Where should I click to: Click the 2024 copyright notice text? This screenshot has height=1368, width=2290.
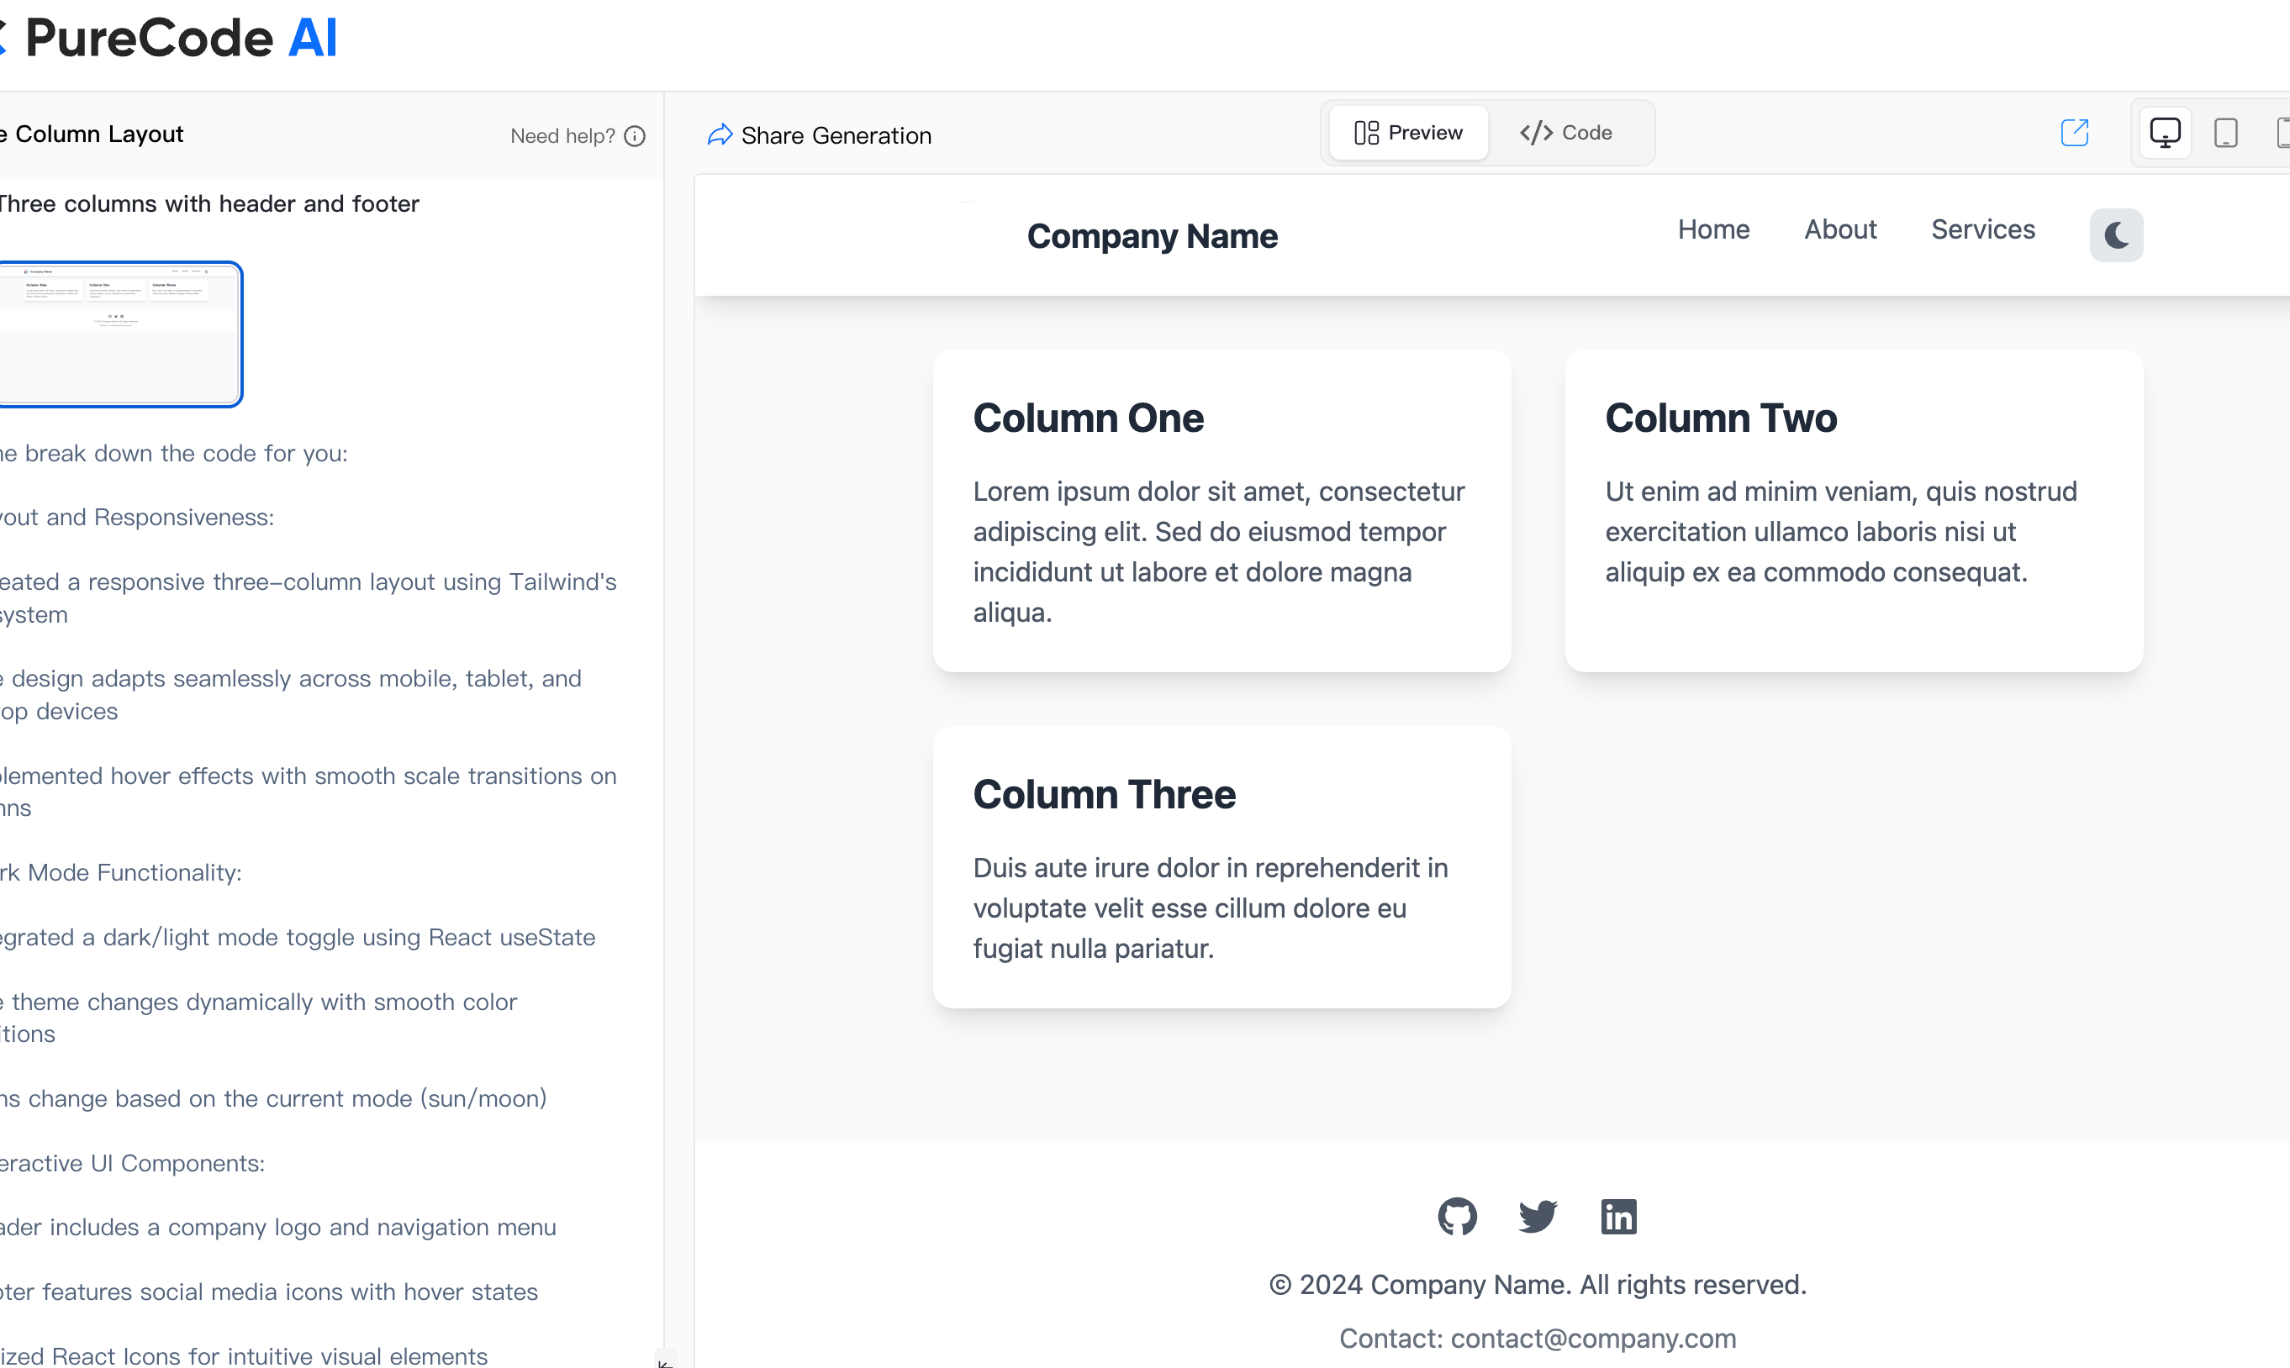point(1538,1284)
